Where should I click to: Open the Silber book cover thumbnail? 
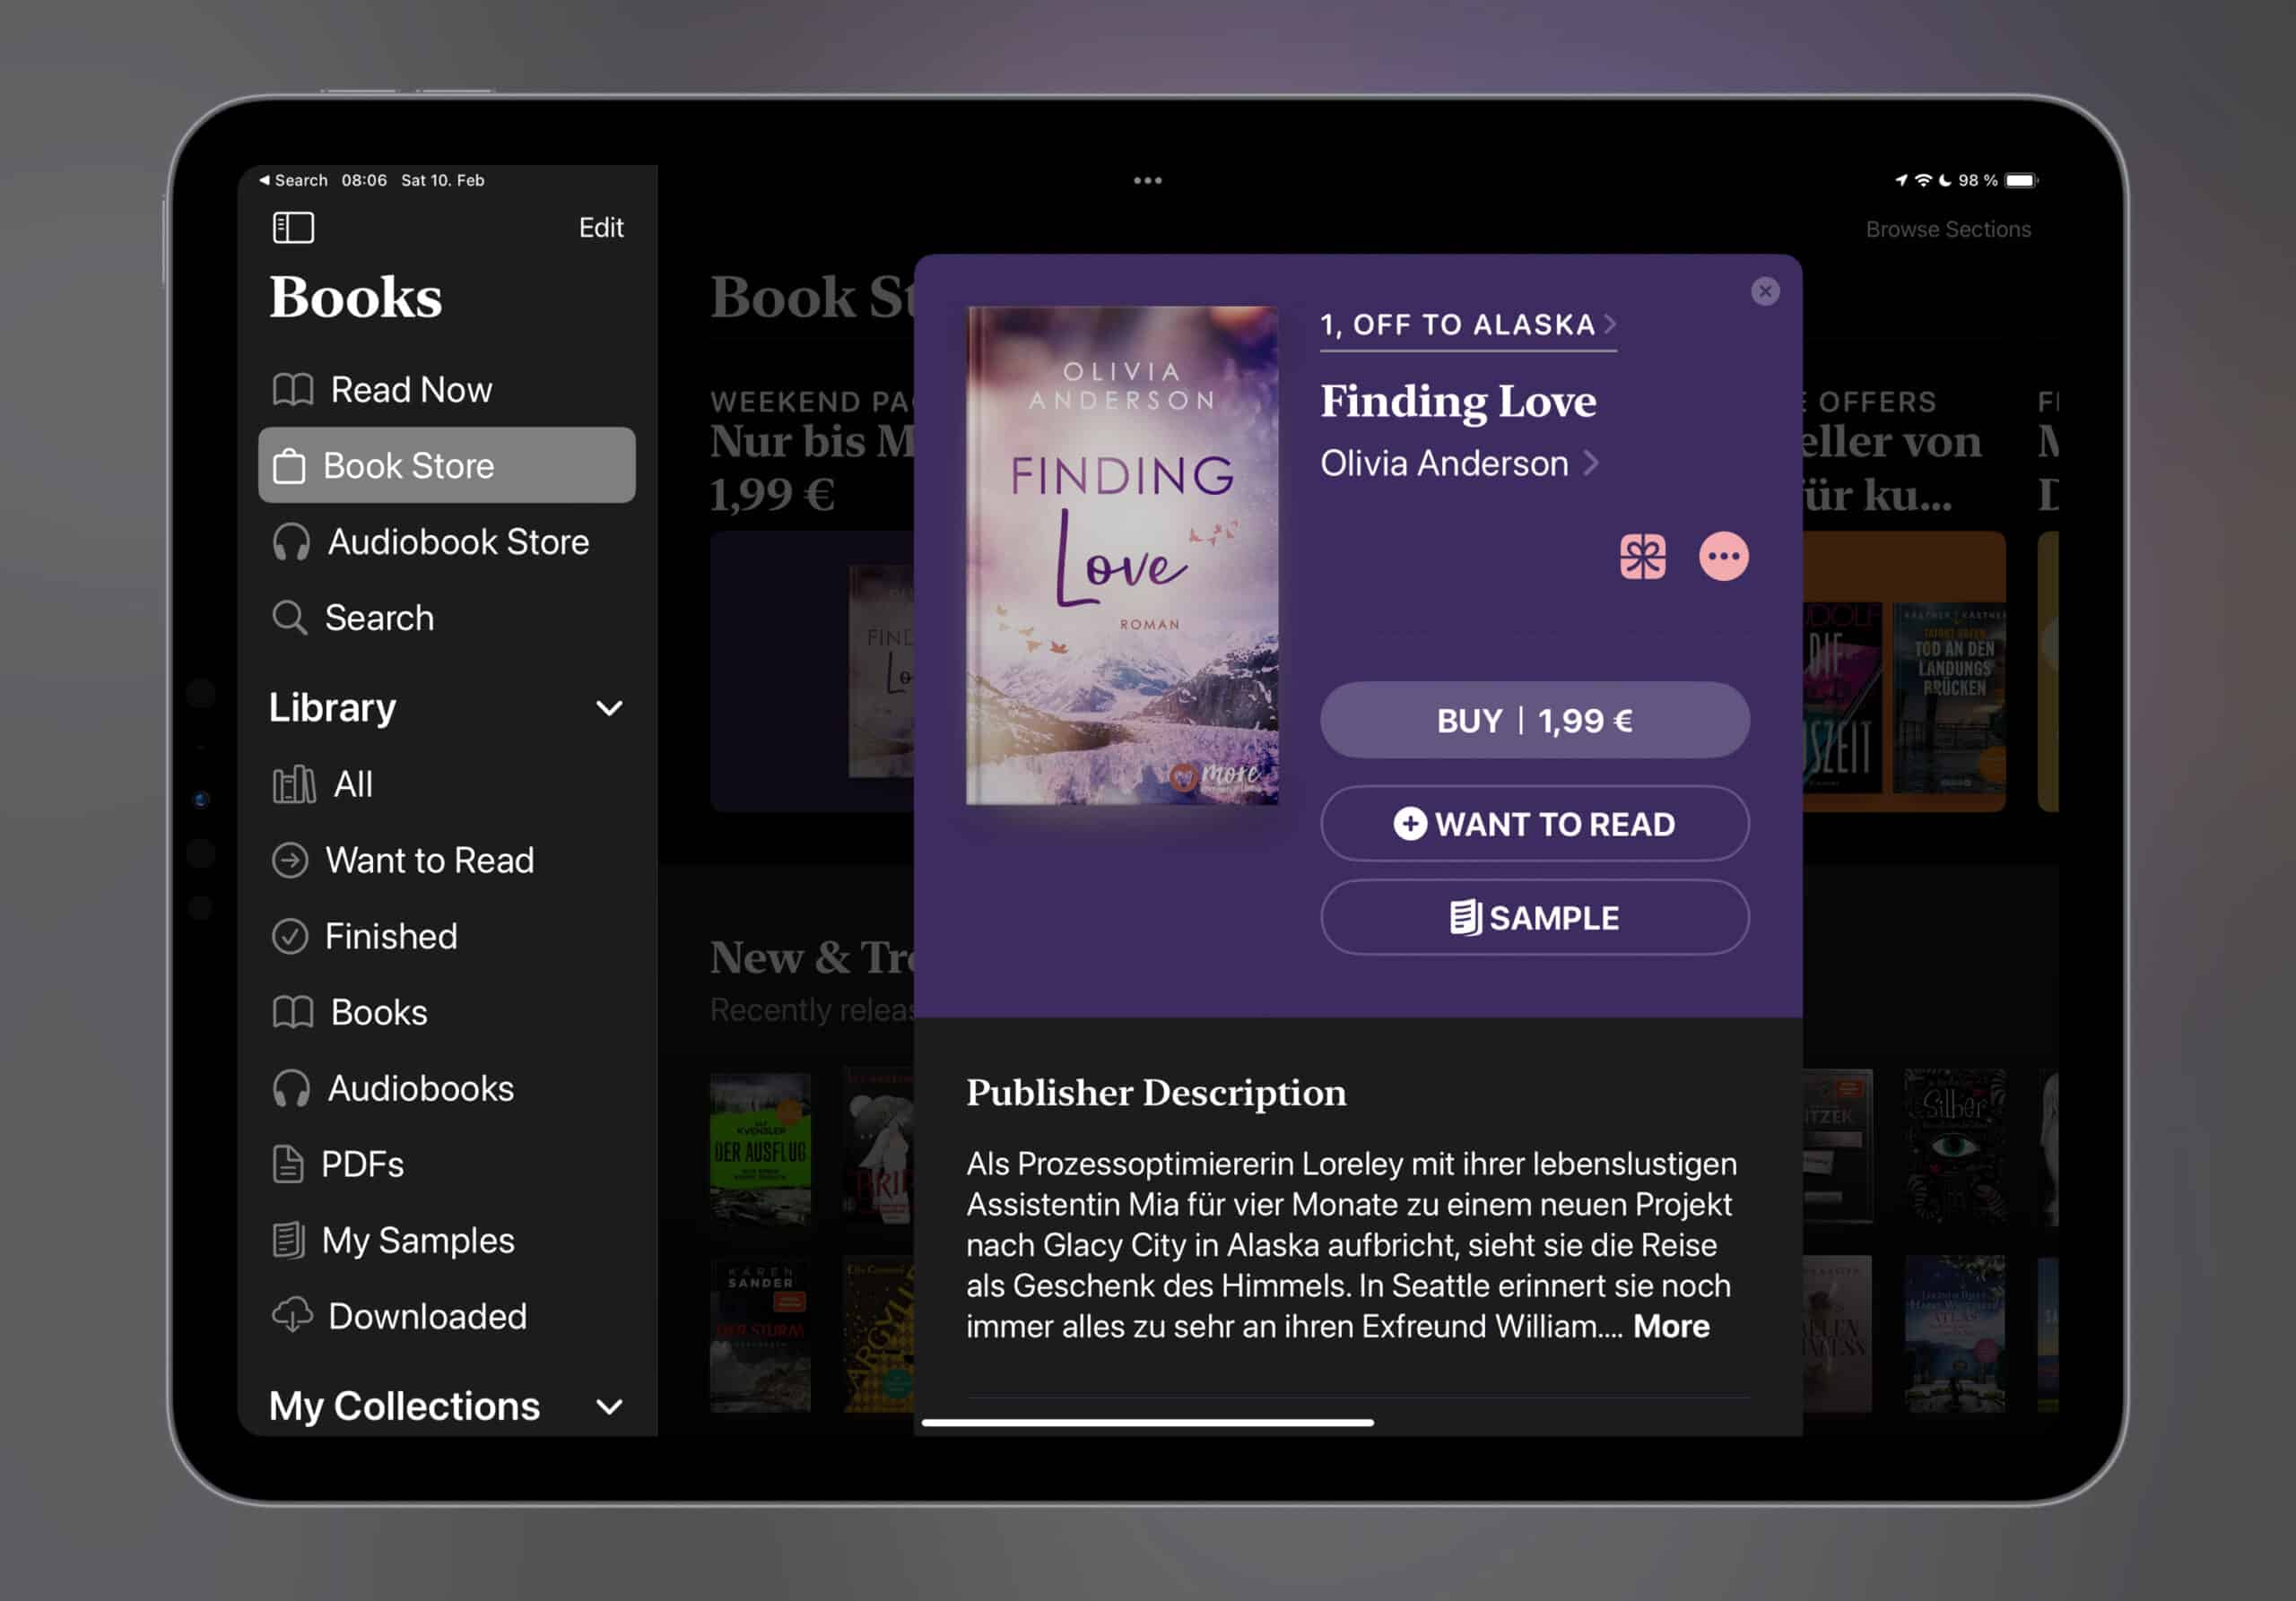point(1954,1146)
